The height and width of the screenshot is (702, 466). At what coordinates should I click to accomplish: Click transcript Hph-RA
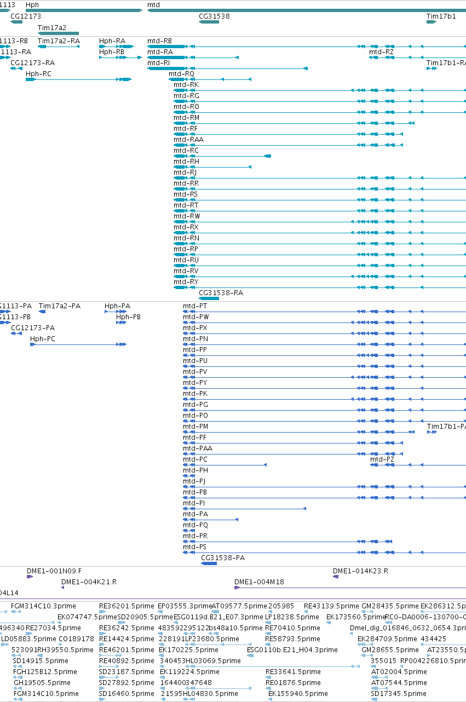[x=112, y=41]
